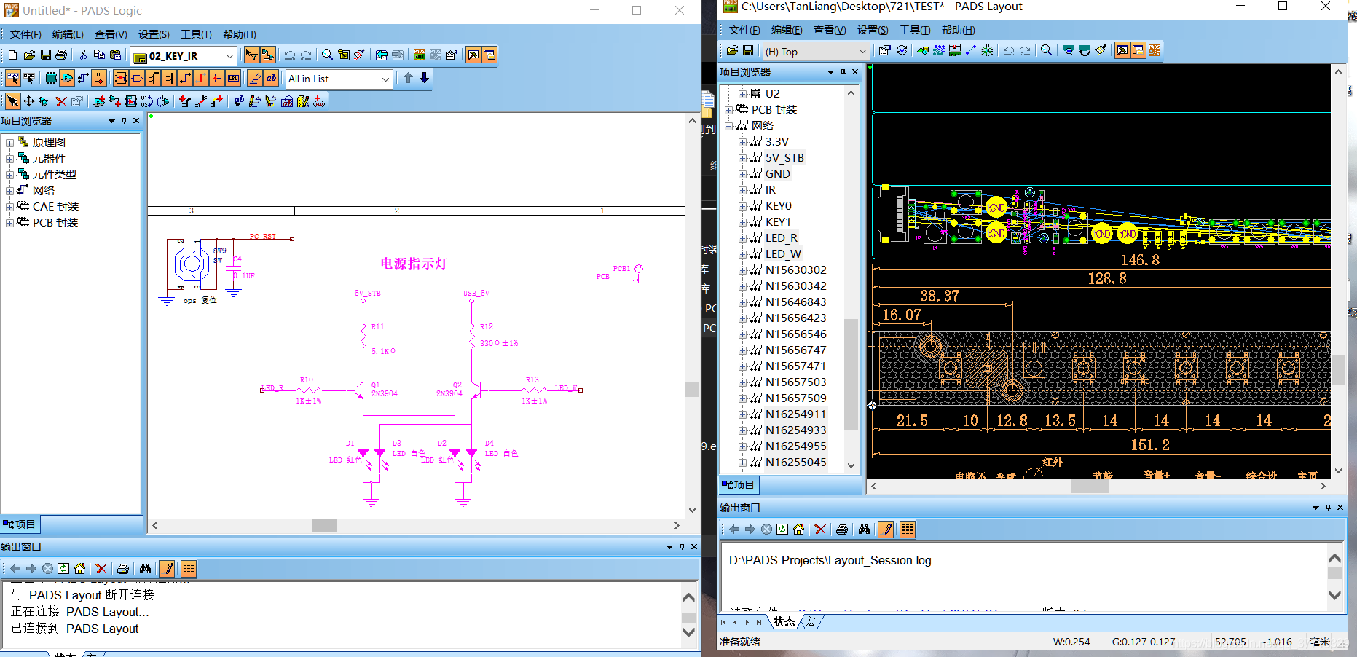Toggle Select Labels LBL filter in Logic

pyautogui.click(x=233, y=78)
